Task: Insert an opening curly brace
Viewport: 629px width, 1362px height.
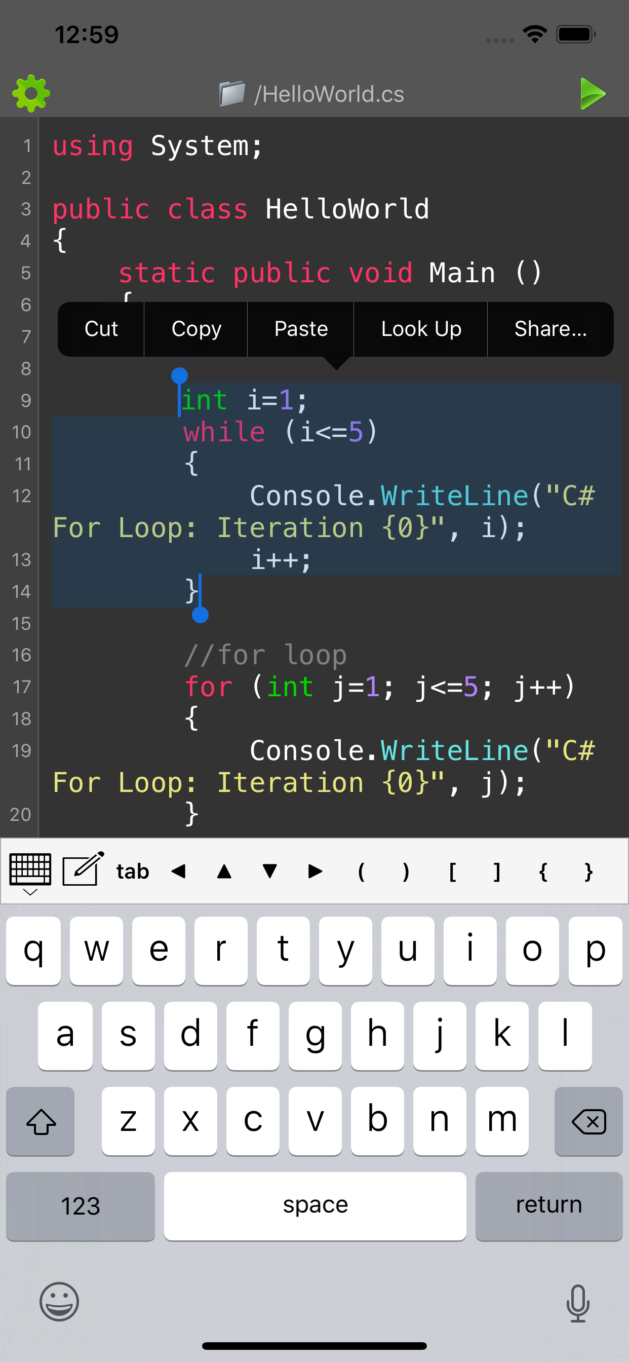Action: (x=543, y=872)
